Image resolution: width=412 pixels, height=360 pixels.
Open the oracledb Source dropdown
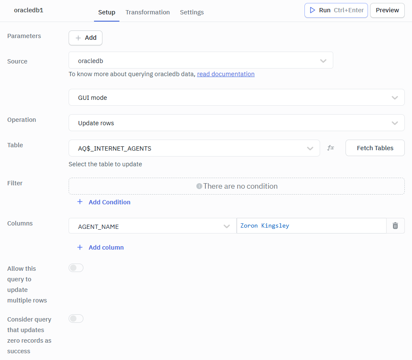pos(201,60)
